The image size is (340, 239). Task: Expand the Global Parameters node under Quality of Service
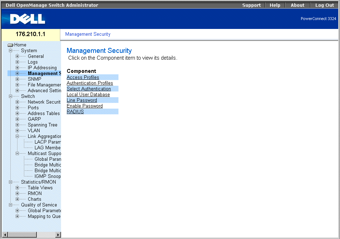(x=17, y=210)
